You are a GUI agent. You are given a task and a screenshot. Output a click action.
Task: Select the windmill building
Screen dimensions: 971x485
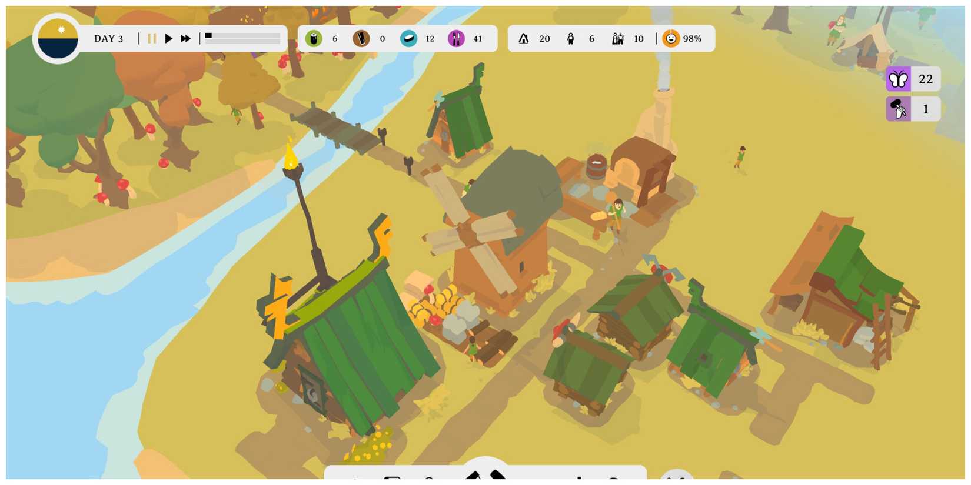coord(494,232)
